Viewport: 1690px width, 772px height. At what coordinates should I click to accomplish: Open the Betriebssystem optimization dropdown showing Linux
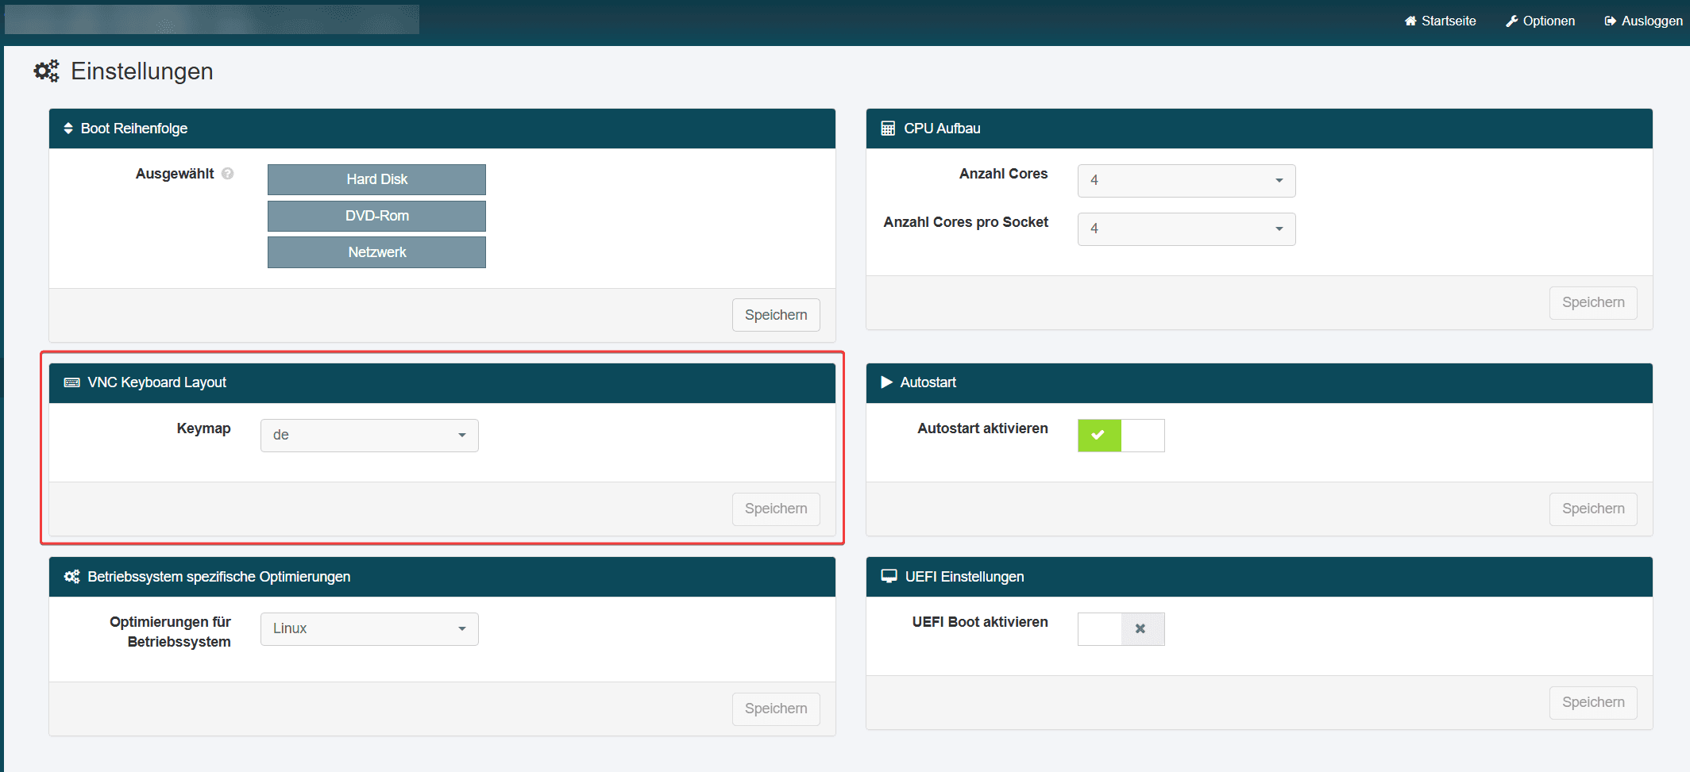[x=369, y=629]
